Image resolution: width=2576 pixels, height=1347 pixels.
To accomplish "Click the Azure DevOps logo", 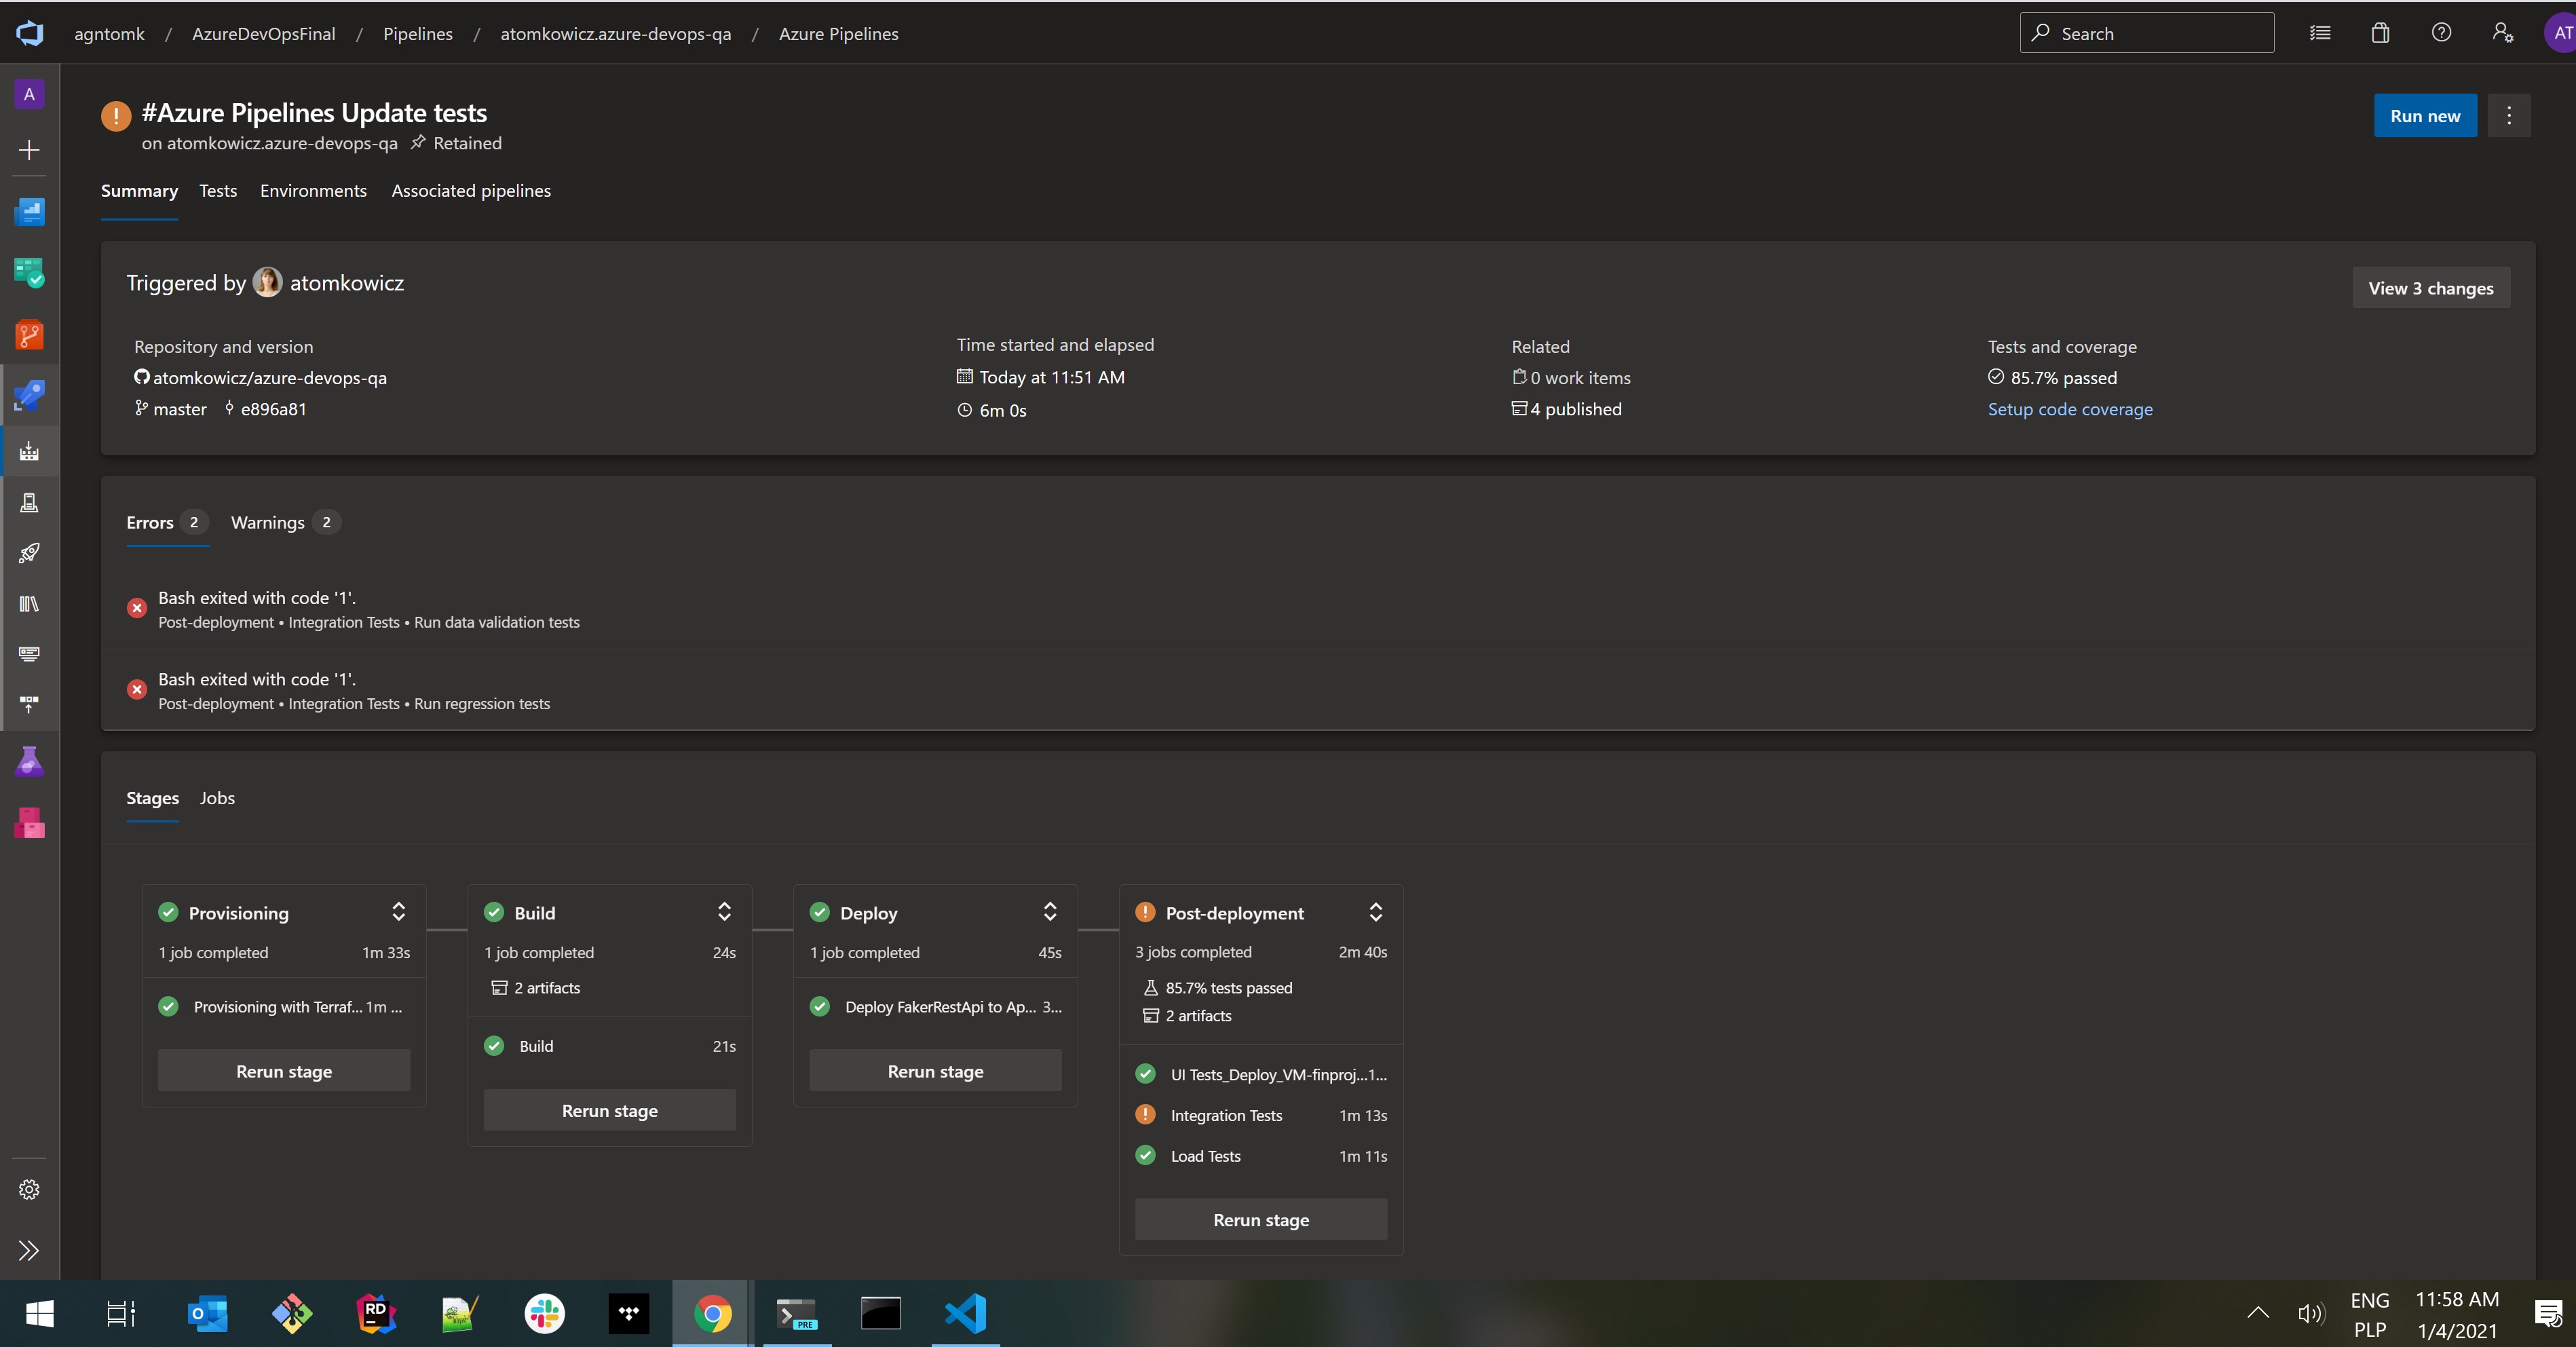I will tap(29, 33).
